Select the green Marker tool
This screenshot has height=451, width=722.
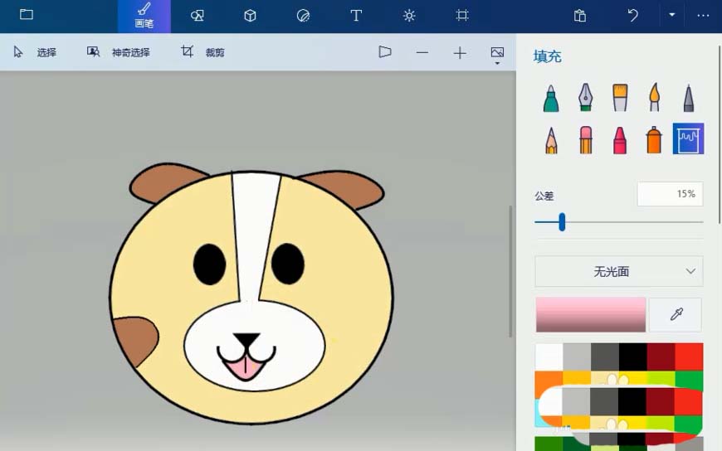pos(551,98)
